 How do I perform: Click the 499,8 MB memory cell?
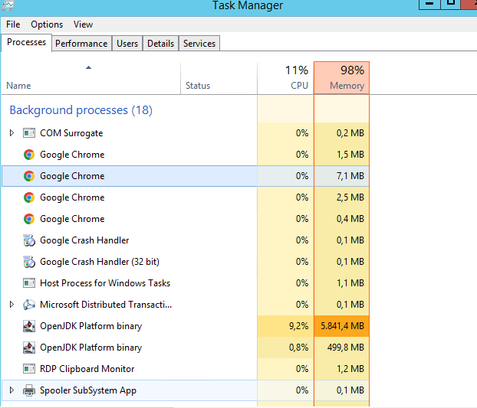[341, 348]
